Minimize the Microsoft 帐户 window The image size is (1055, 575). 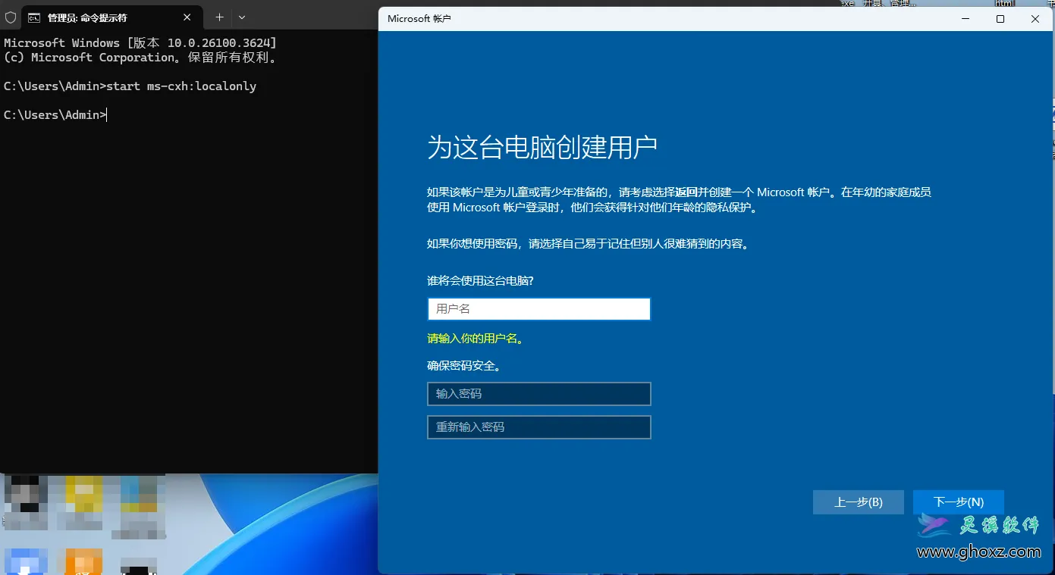[x=966, y=19]
